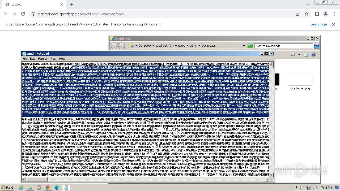Image resolution: width=340 pixels, height=191 pixels.
Task: Open Chrome's three-dot menu
Action: (334, 14)
